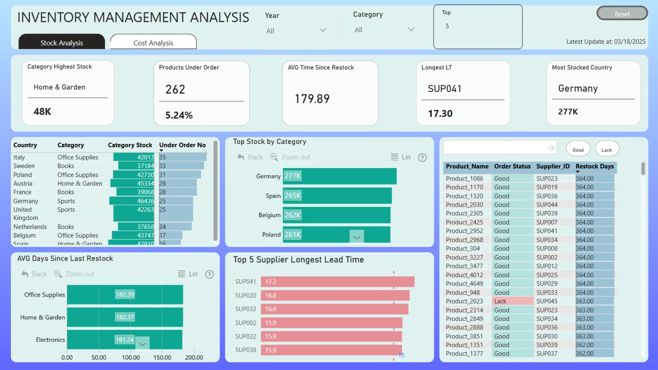
Task: Switch to Cost Analysis tab
Action: point(153,43)
